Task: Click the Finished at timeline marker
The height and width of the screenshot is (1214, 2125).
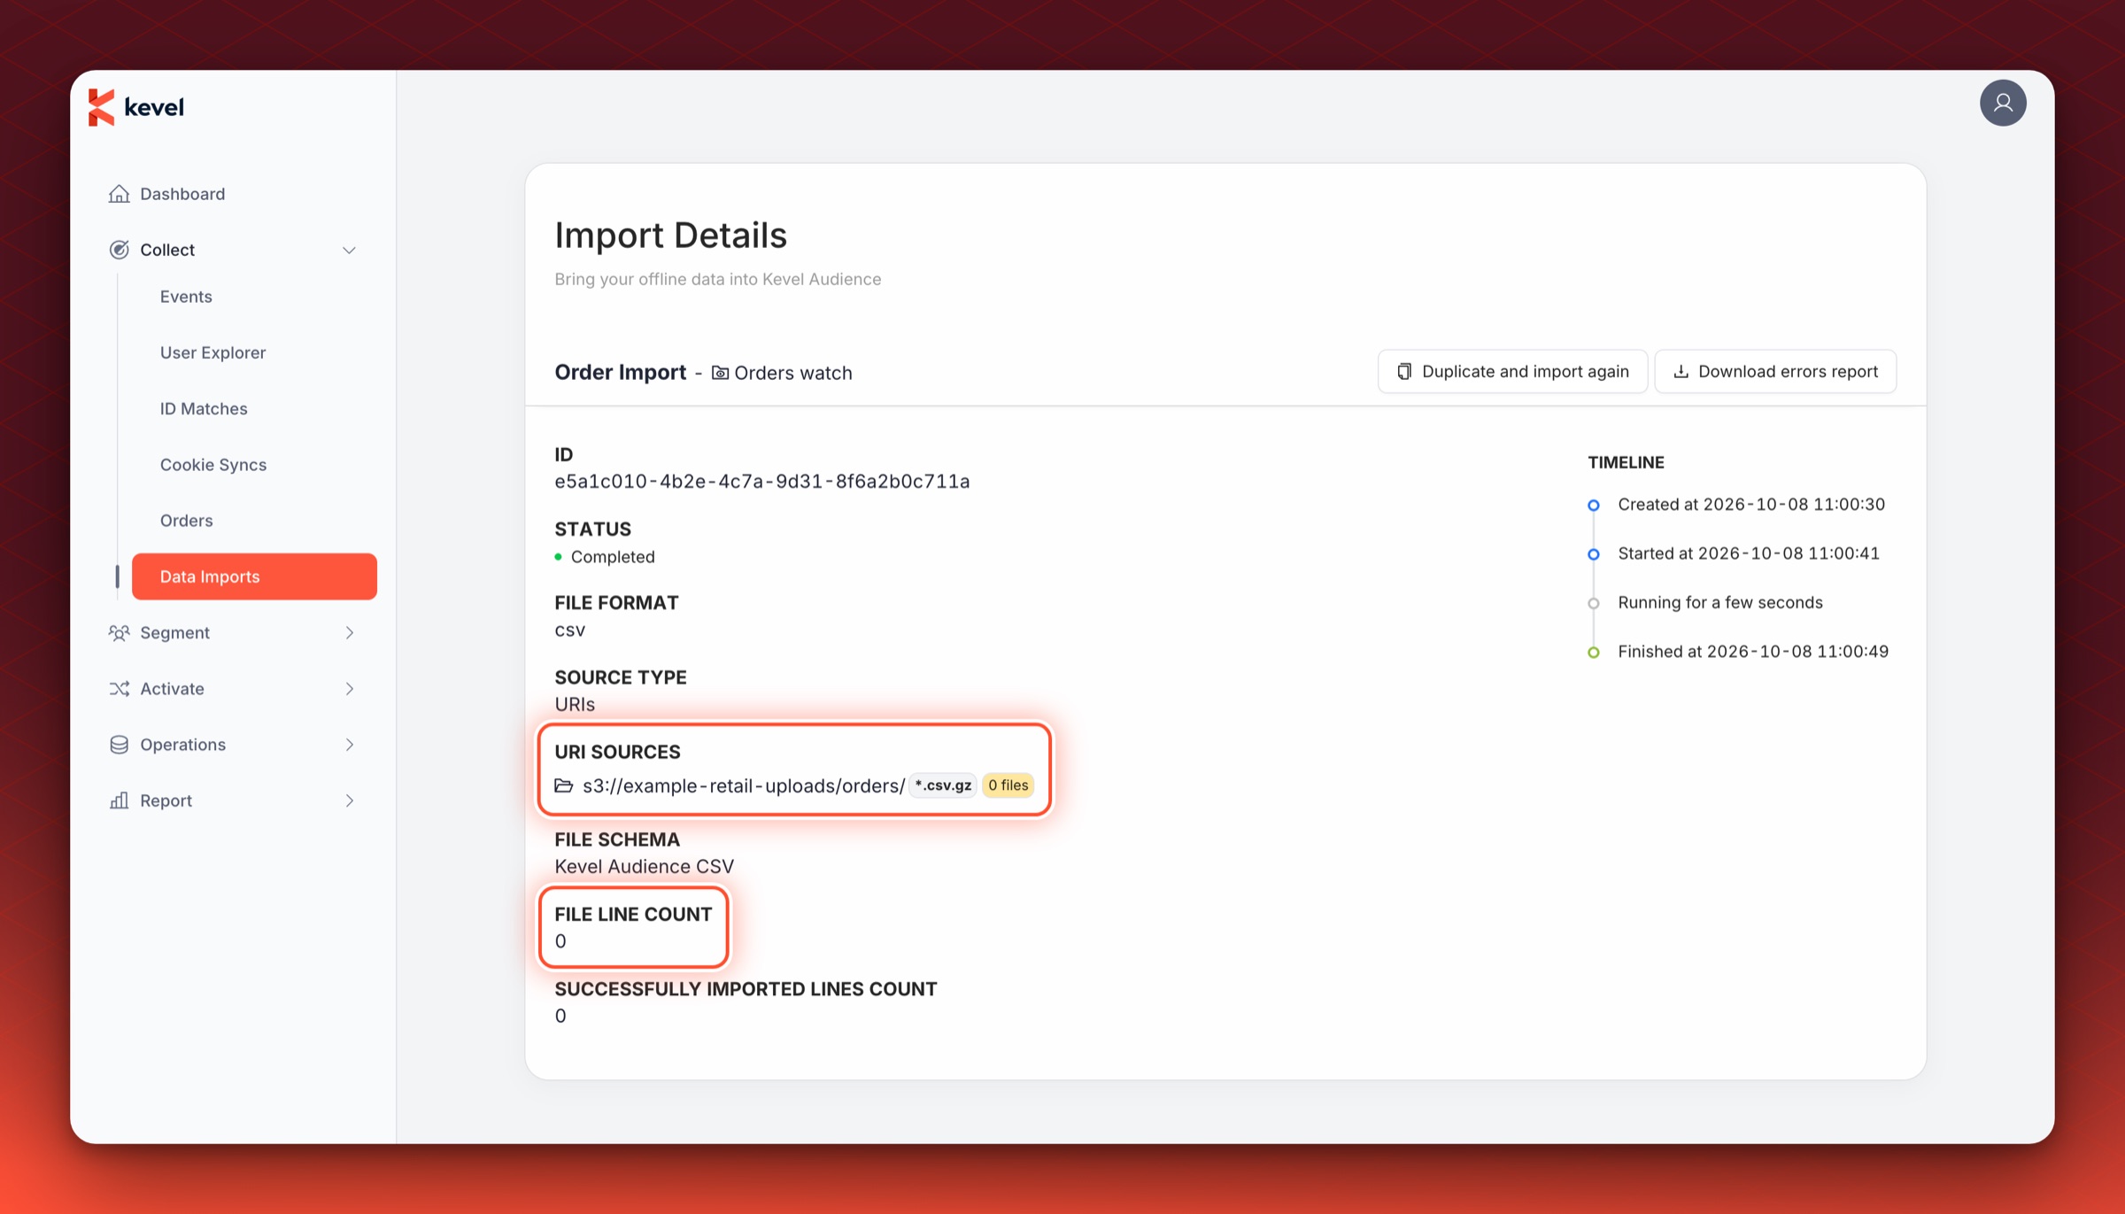Action: (1593, 653)
